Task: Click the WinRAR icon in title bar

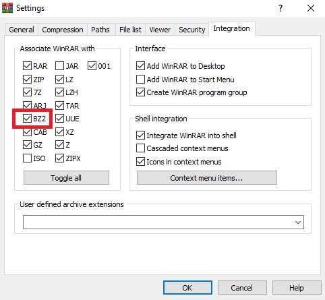Action: tap(7, 8)
